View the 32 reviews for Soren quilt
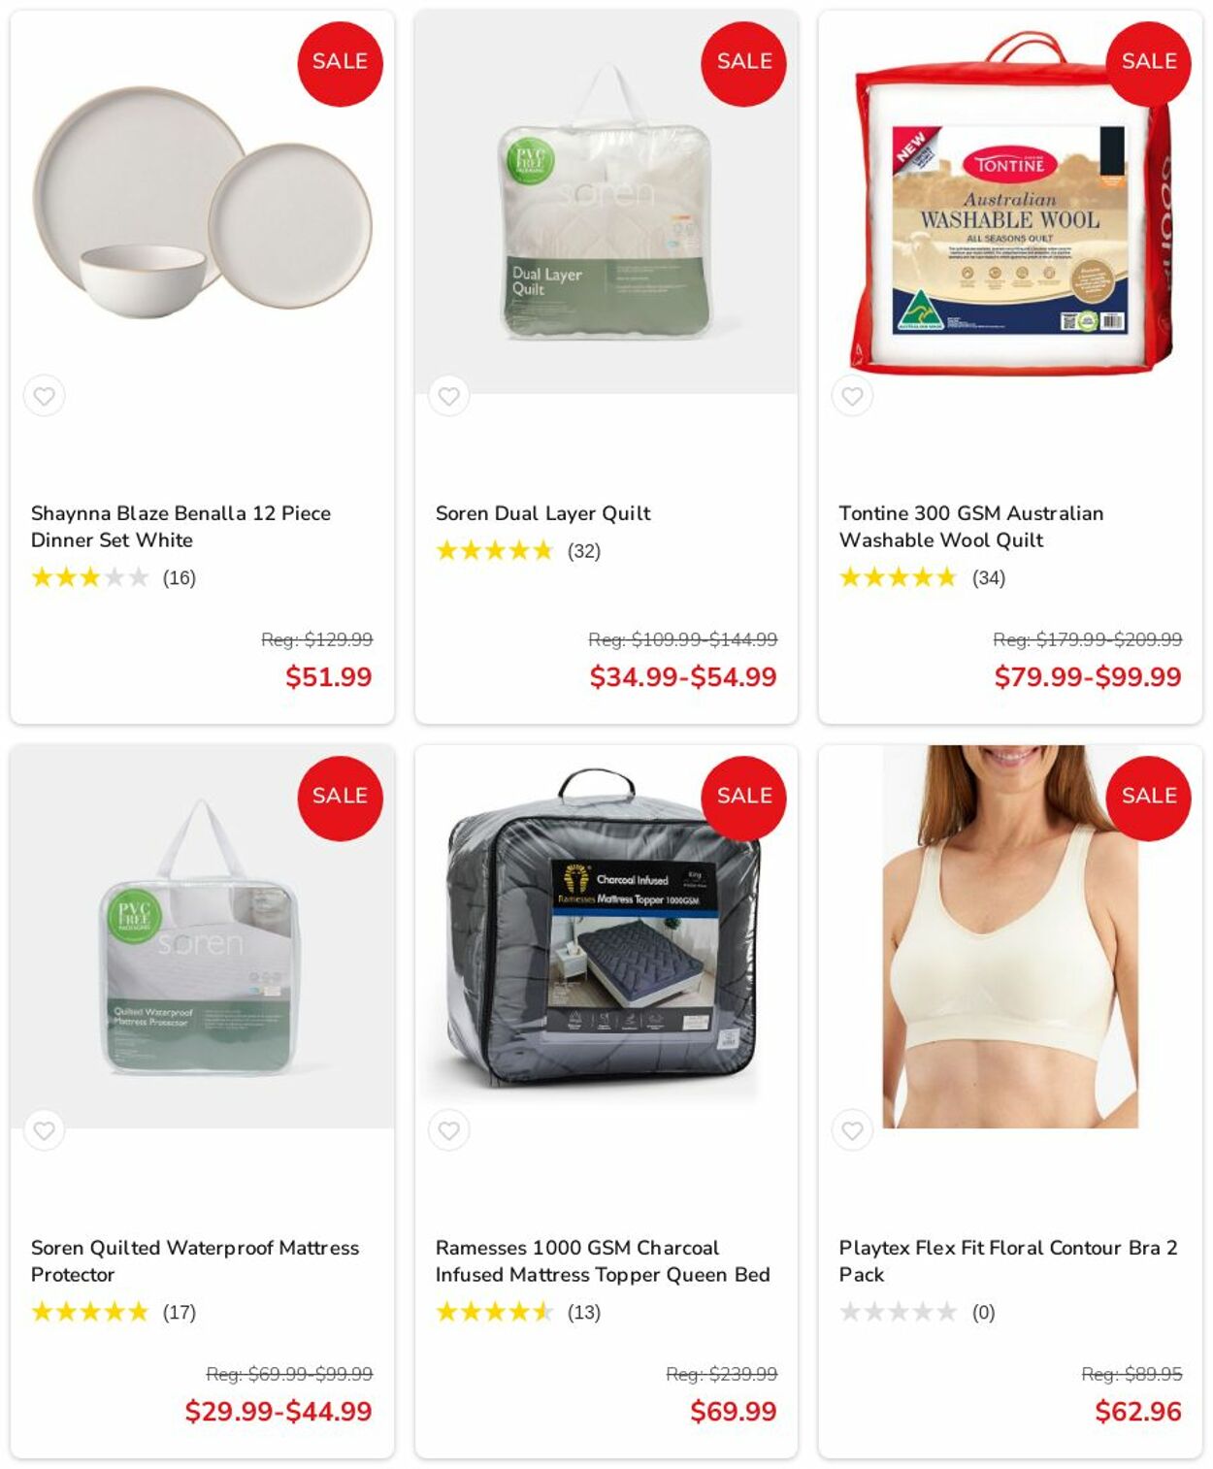1213x1469 pixels. click(584, 551)
